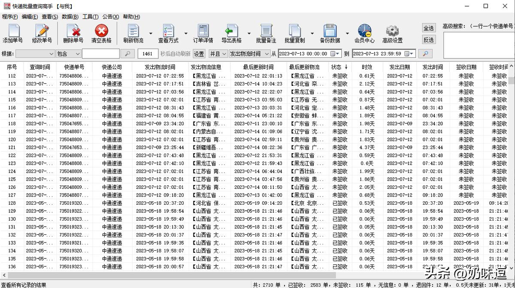Click the 【广西壮族 cell in row 124

click(x=306, y=171)
